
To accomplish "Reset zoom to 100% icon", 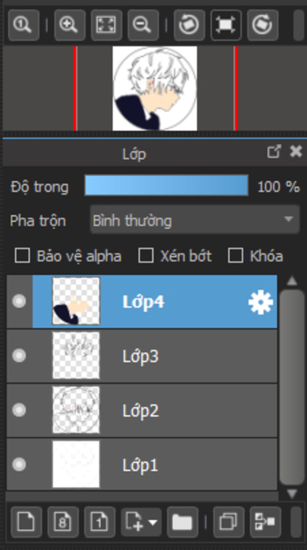I will pyautogui.click(x=23, y=25).
